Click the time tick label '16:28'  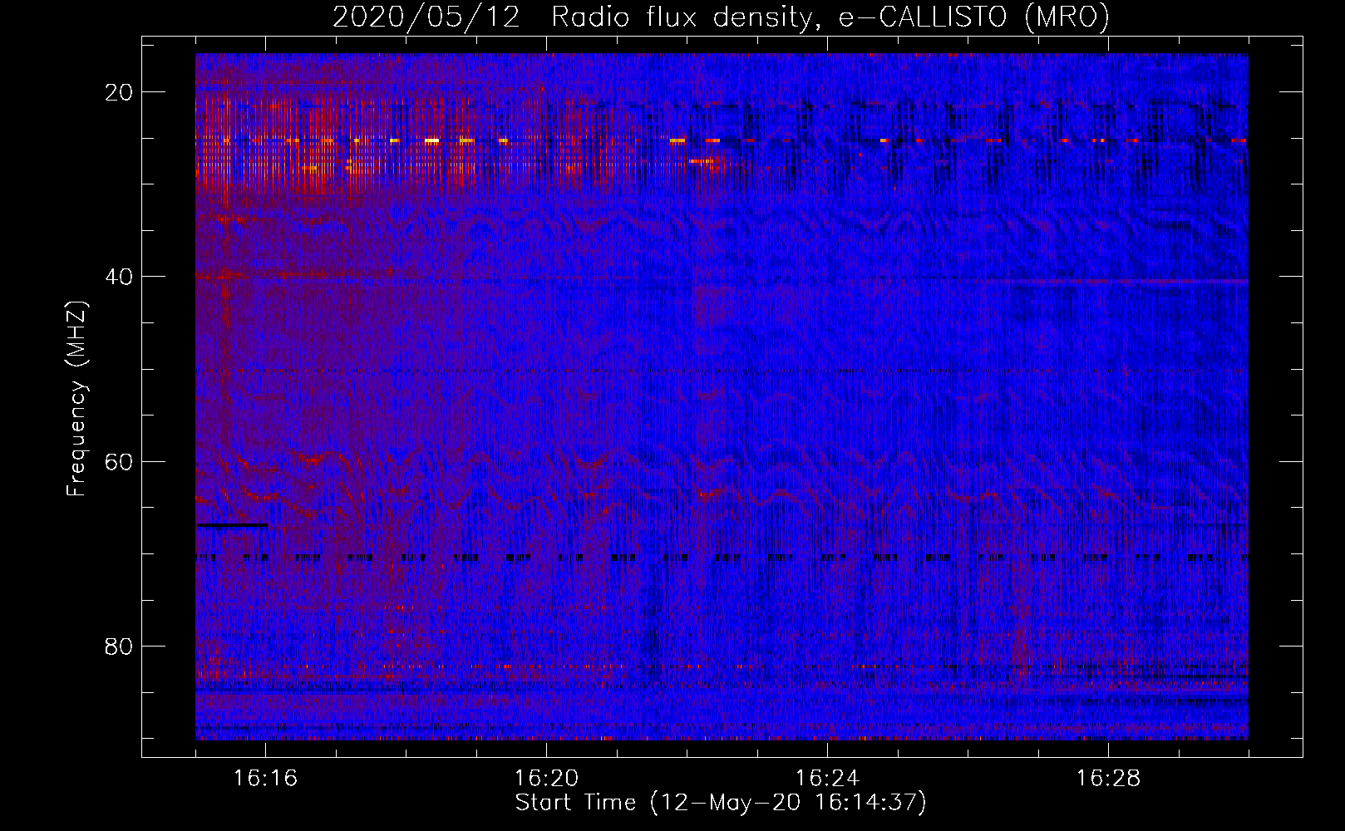point(1108,778)
